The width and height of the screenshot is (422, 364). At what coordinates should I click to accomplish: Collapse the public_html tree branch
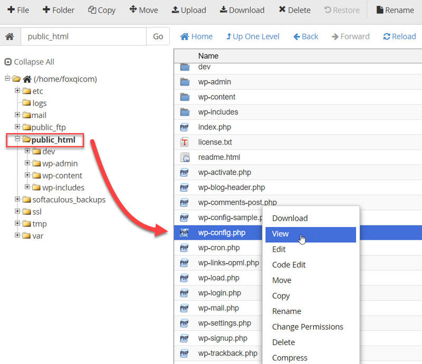[x=16, y=140]
